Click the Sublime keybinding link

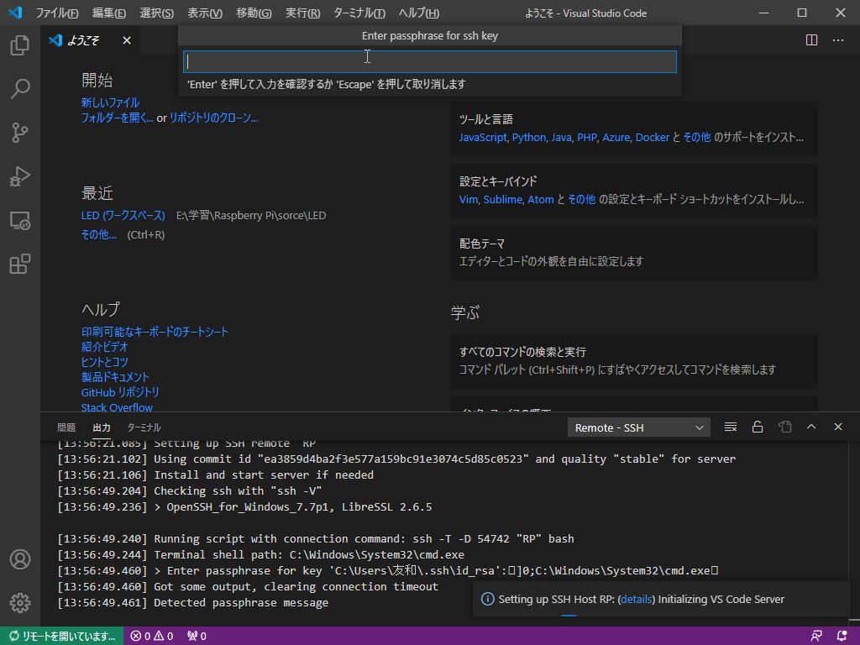pyautogui.click(x=502, y=199)
